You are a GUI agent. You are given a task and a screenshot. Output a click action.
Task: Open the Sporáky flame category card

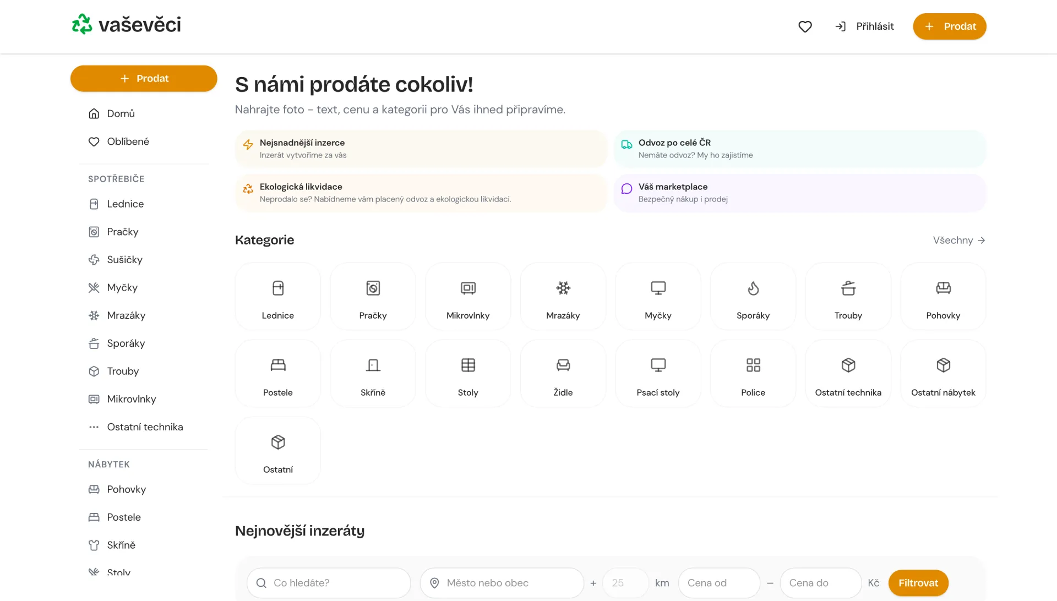(753, 297)
